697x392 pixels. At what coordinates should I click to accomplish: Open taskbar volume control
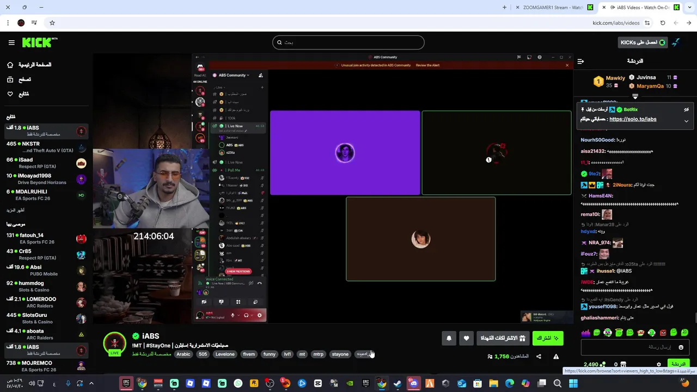[x=32, y=383]
